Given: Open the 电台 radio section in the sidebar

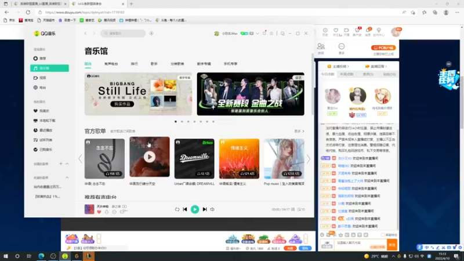Looking at the screenshot, I should (40, 88).
